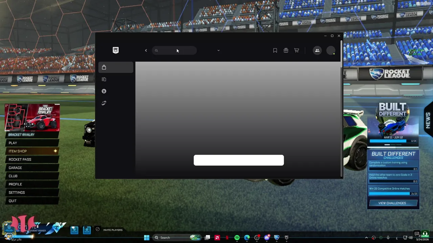Open Netflix from the taskbar
433x243 pixels.
pos(227,238)
